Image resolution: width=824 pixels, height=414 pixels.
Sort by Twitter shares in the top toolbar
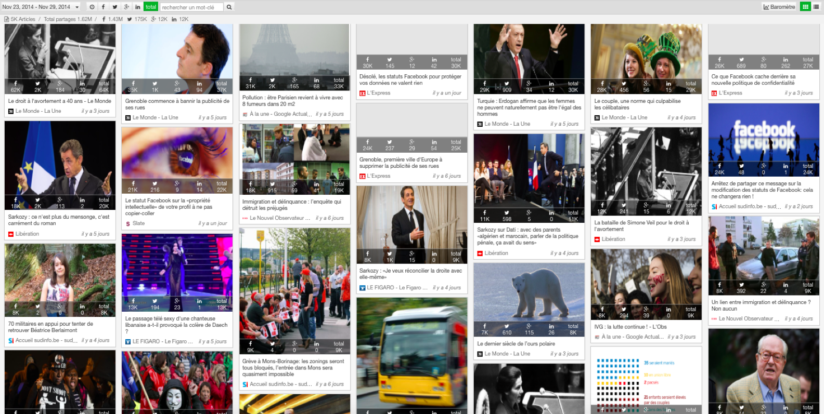click(x=115, y=7)
